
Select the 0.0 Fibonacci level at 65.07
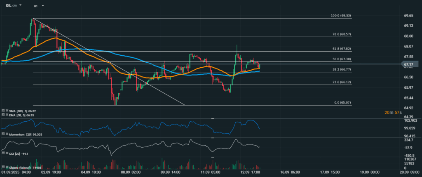pyautogui.click(x=342, y=102)
